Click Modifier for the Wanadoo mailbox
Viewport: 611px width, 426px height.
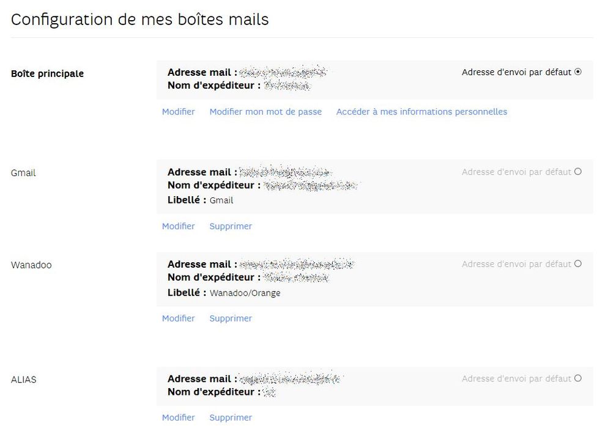(x=179, y=318)
